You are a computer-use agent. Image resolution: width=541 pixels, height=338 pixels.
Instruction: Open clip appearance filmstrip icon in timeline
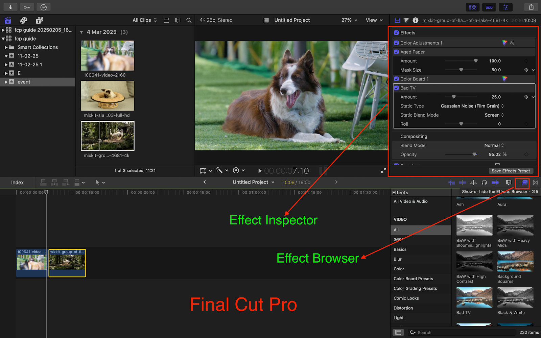coord(509,183)
